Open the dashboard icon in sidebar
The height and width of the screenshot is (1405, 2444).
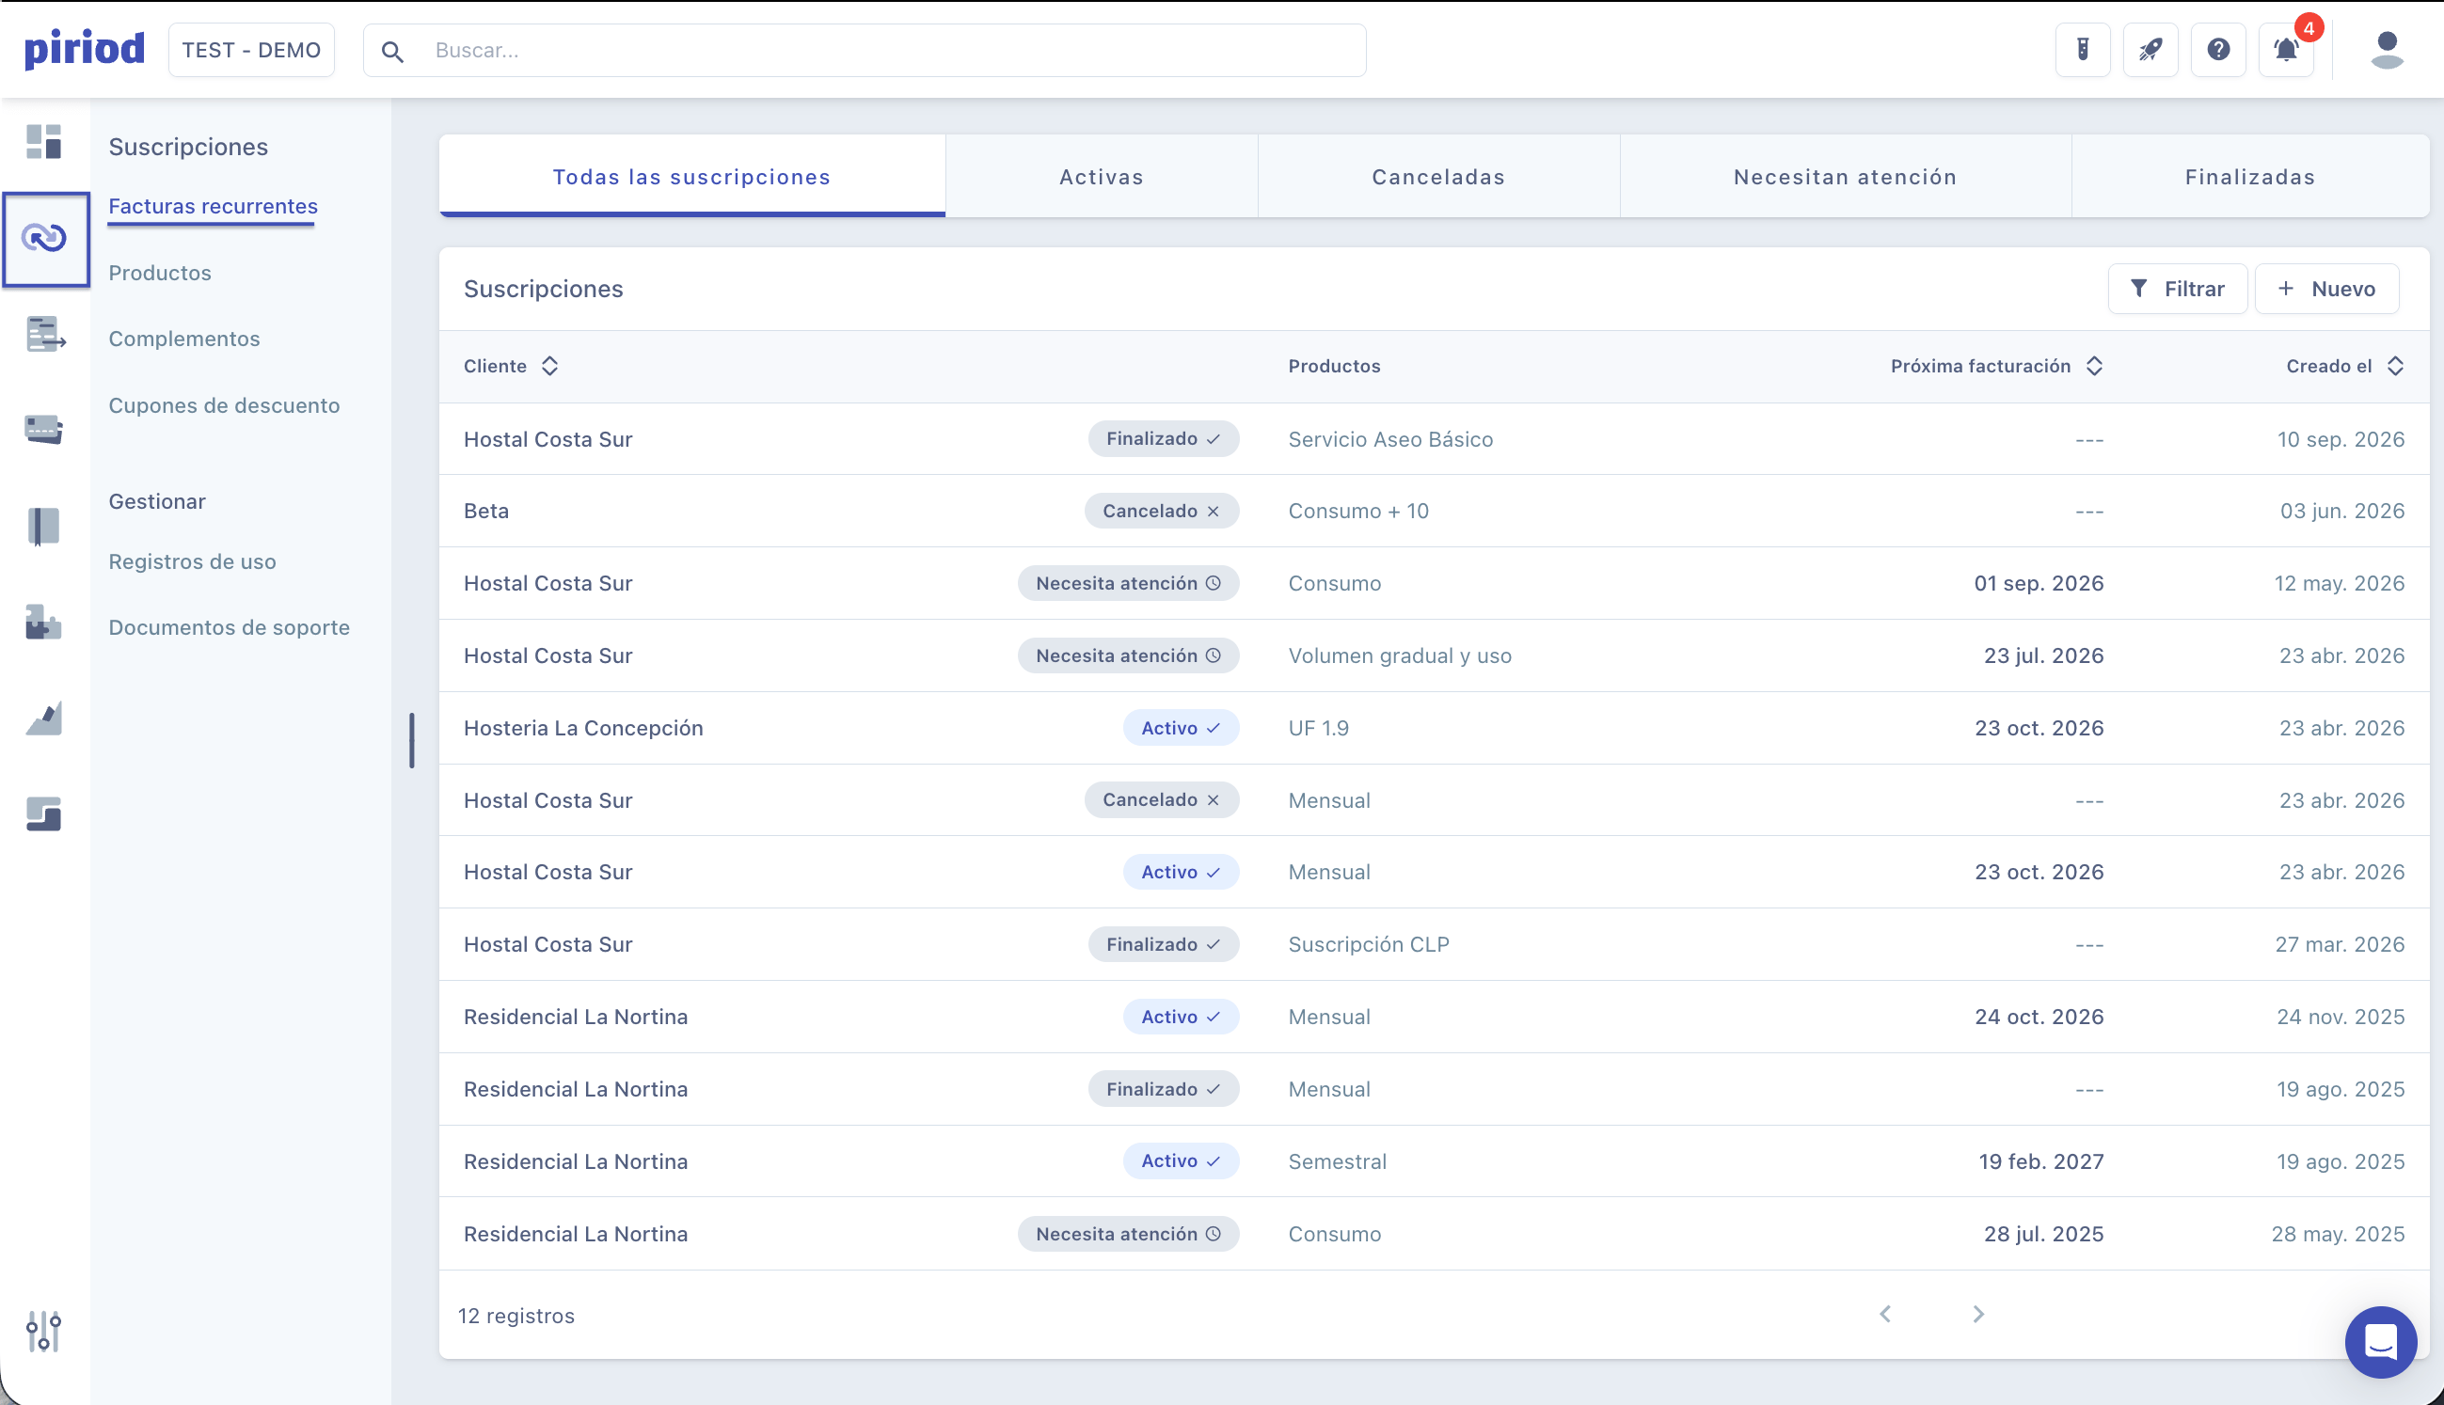click(44, 142)
